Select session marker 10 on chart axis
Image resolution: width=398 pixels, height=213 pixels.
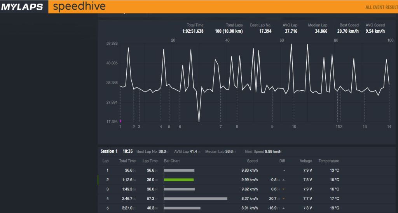click(x=294, y=127)
